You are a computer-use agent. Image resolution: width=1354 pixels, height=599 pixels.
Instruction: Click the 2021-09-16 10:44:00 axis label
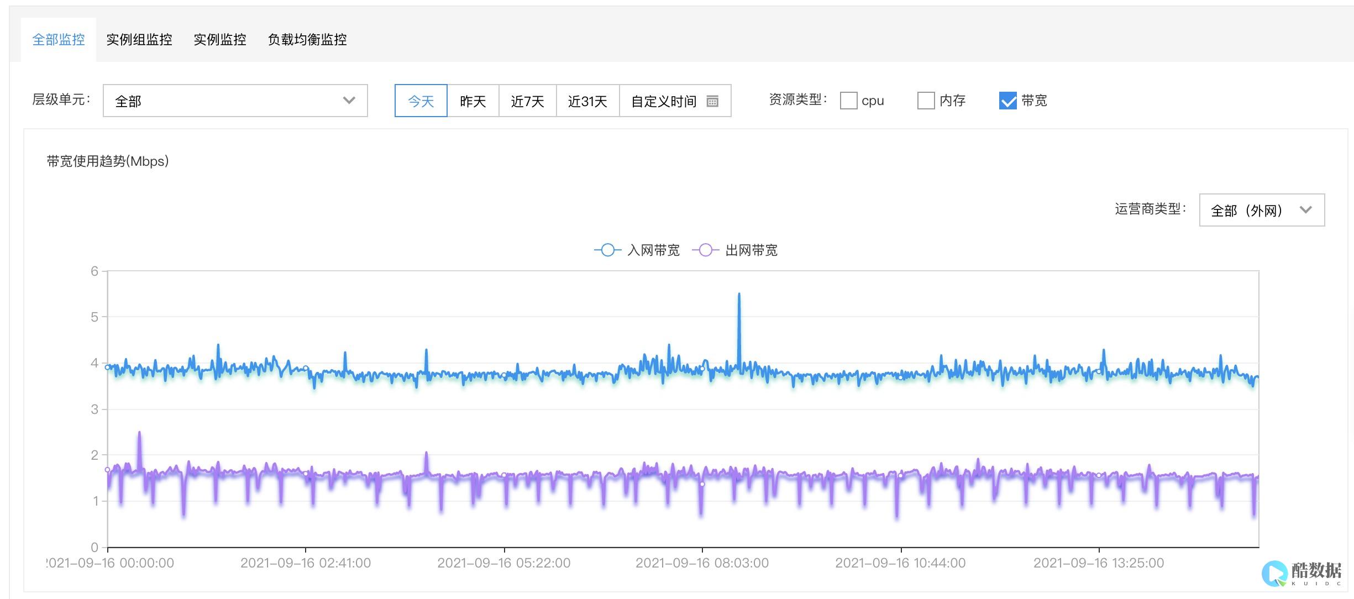point(900,563)
